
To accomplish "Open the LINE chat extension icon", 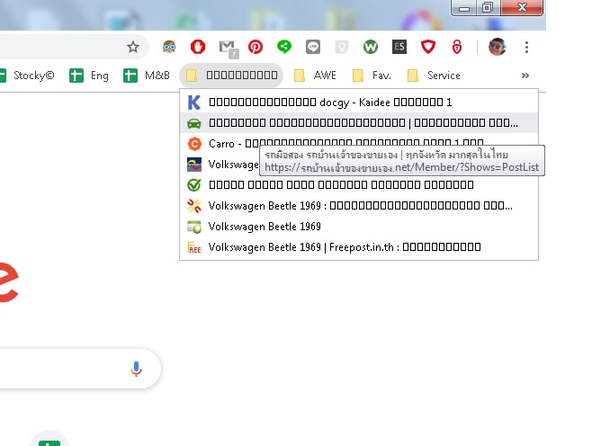I will click(x=313, y=47).
